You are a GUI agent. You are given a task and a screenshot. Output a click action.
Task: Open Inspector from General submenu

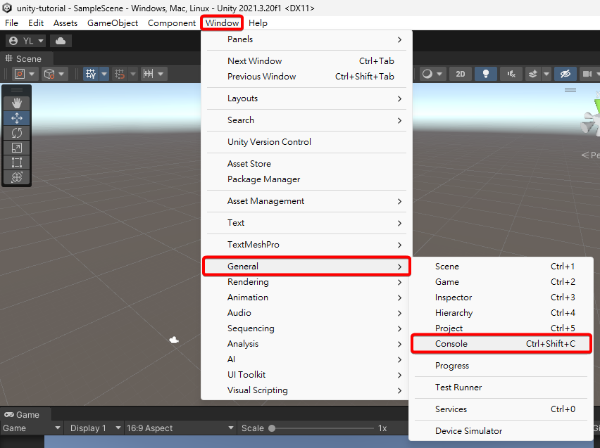pos(501,297)
